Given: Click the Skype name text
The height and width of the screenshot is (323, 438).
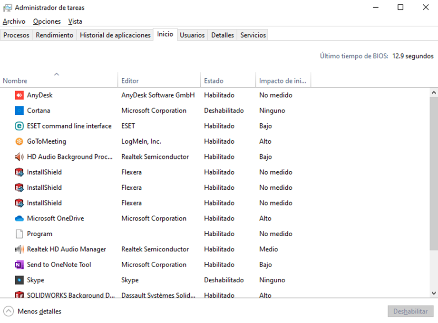Looking at the screenshot, I should [x=36, y=280].
